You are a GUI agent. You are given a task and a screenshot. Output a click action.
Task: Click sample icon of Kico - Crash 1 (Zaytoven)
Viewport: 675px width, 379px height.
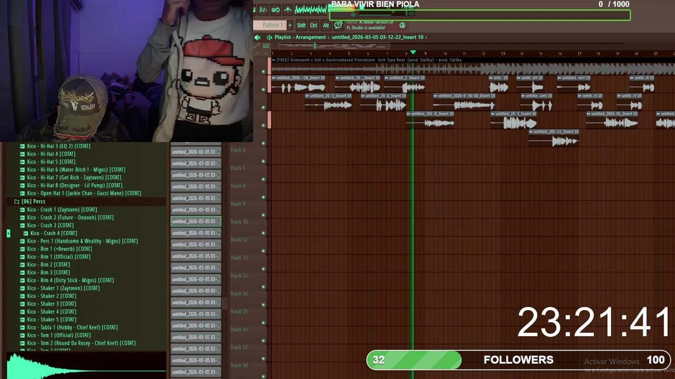22,210
